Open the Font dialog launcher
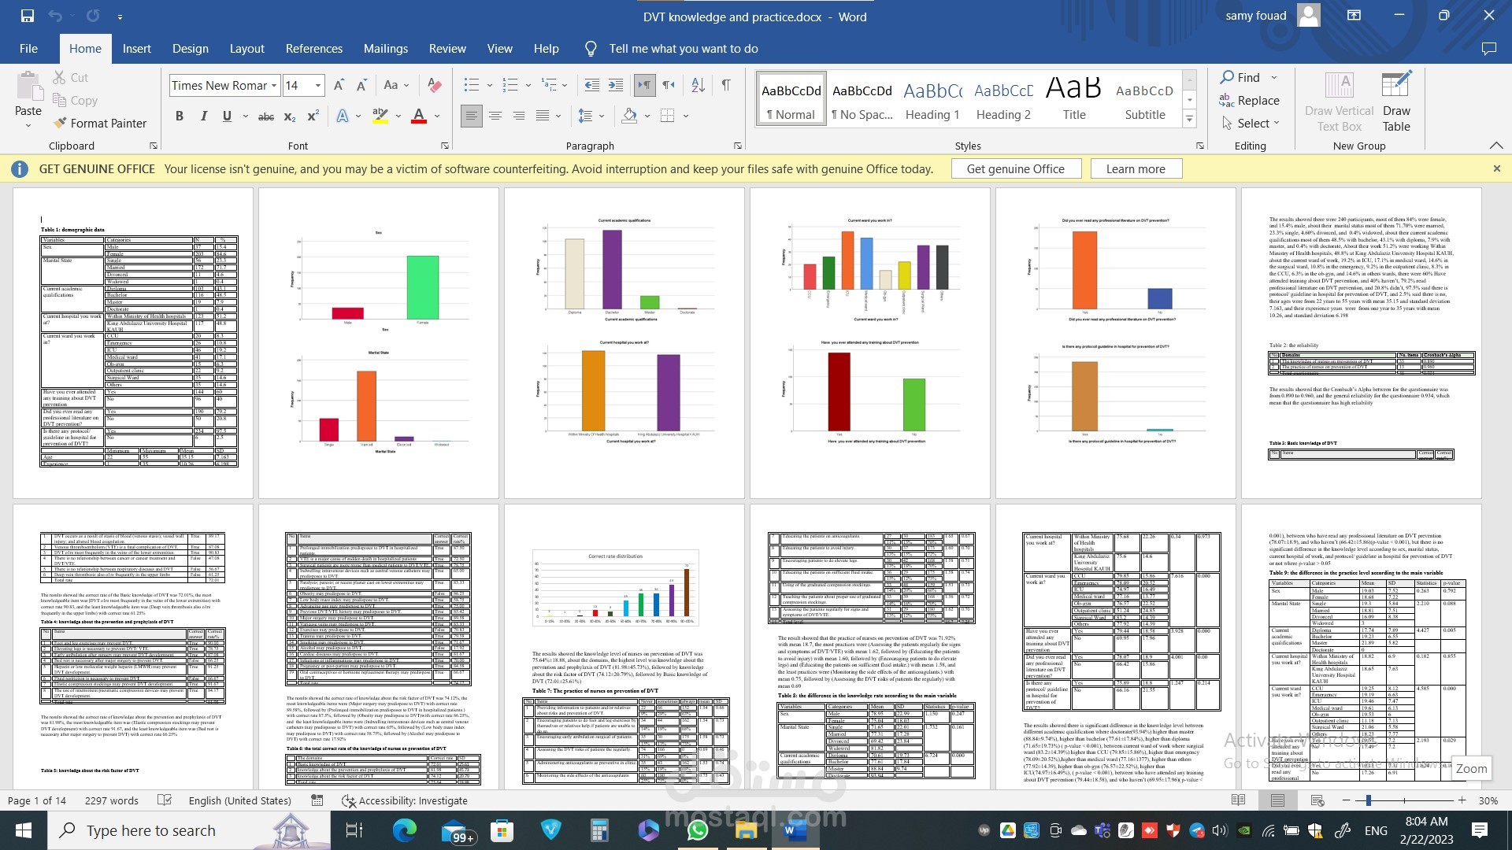 (x=445, y=146)
